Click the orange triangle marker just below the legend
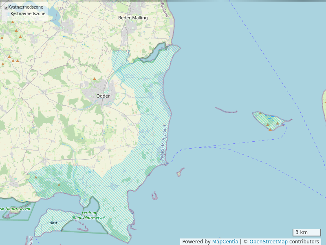 (x=13, y=22)
